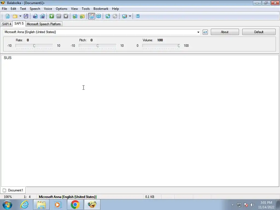Switch to the SAPI 4 tab
Image resolution: width=280 pixels, height=210 pixels.
pyautogui.click(x=7, y=24)
